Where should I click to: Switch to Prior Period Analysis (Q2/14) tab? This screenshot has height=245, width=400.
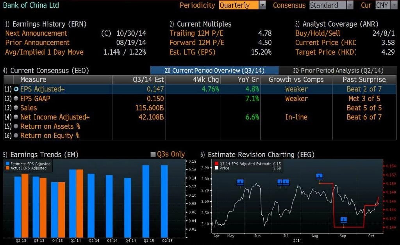(338, 71)
